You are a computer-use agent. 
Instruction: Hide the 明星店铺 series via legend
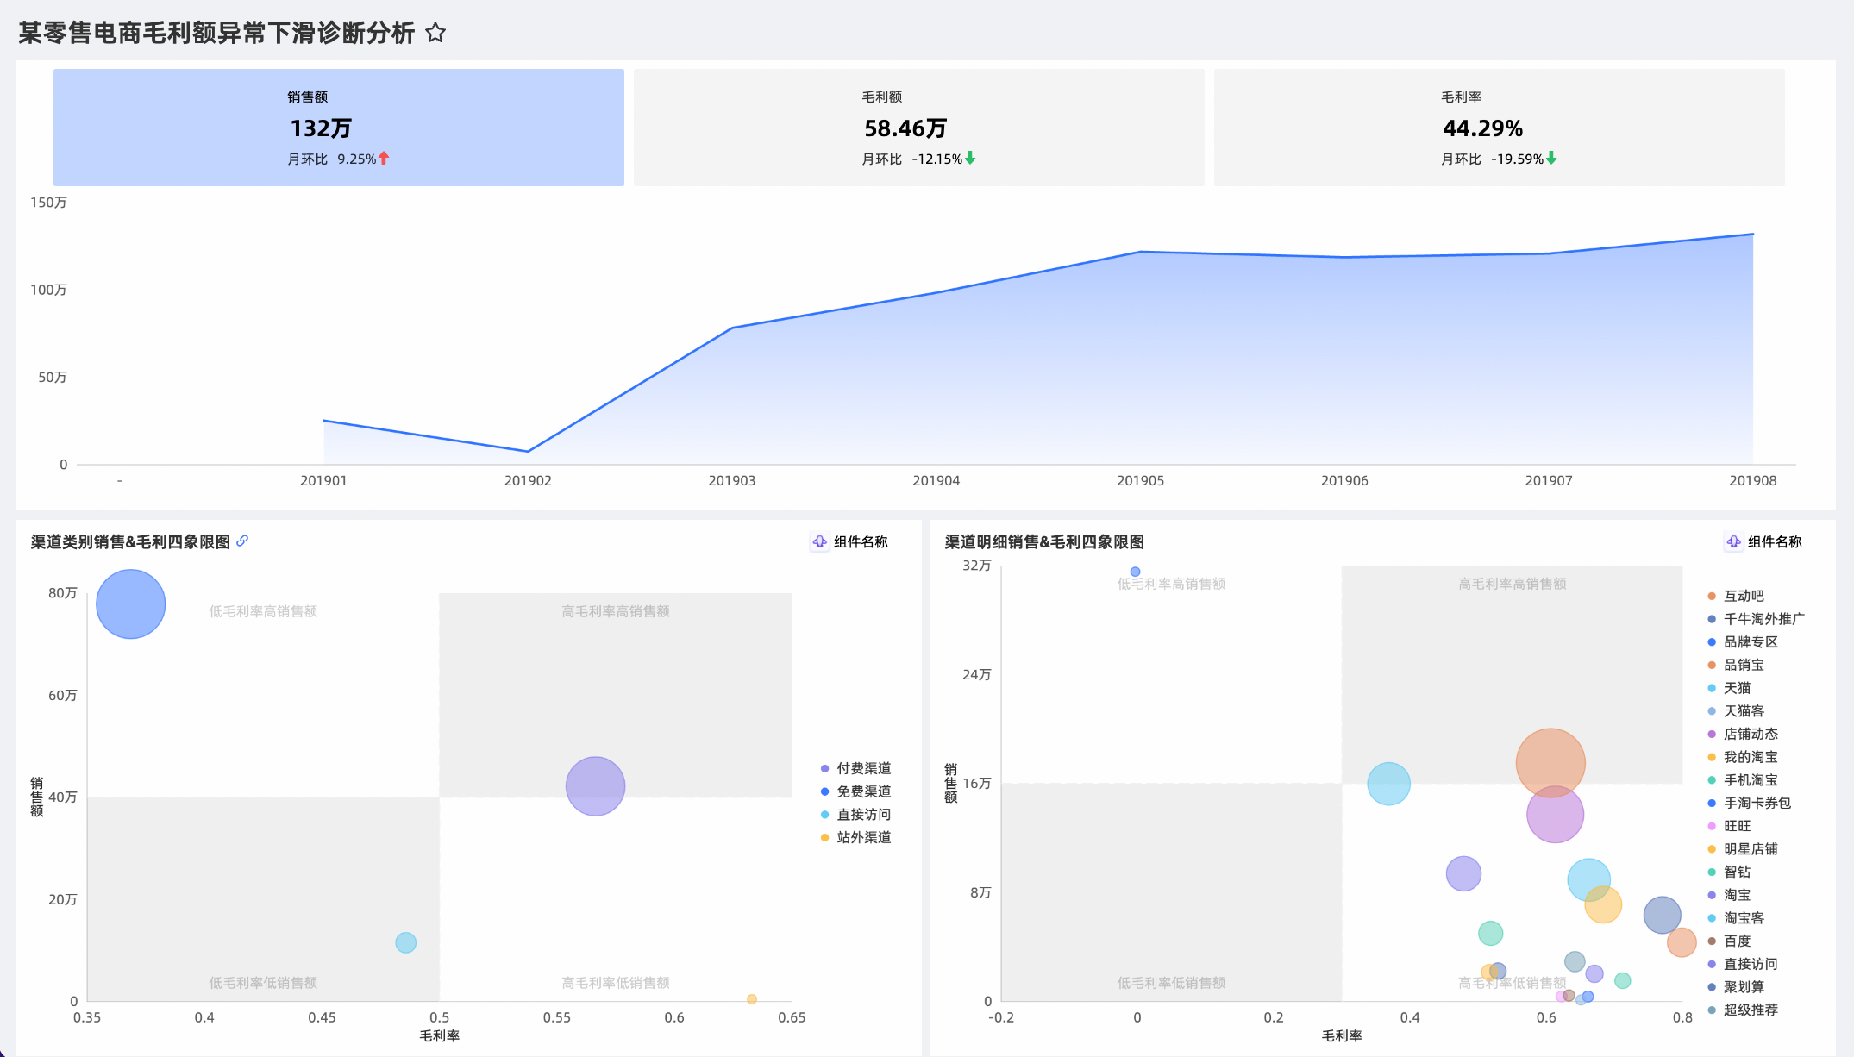click(1743, 848)
